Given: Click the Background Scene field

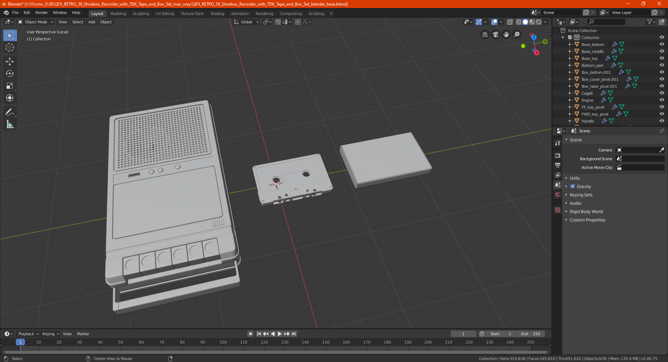Looking at the screenshot, I should [640, 159].
